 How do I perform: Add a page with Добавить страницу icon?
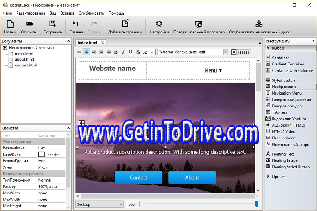tap(125, 27)
